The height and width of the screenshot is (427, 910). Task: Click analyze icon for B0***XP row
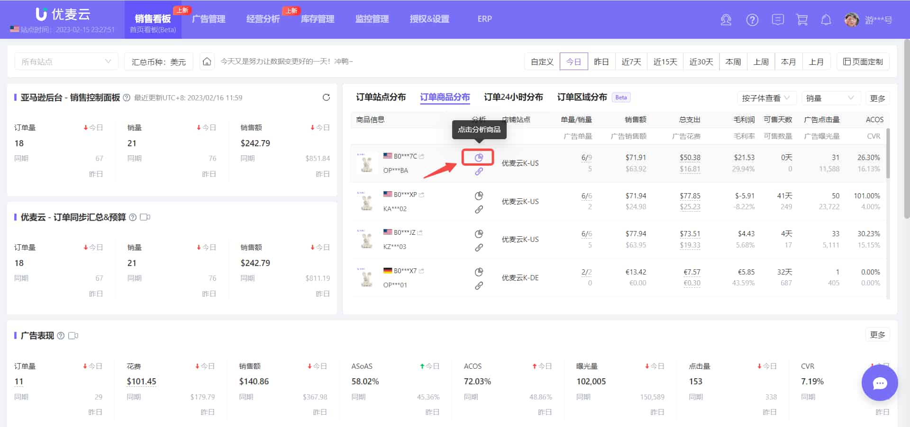[x=479, y=196]
